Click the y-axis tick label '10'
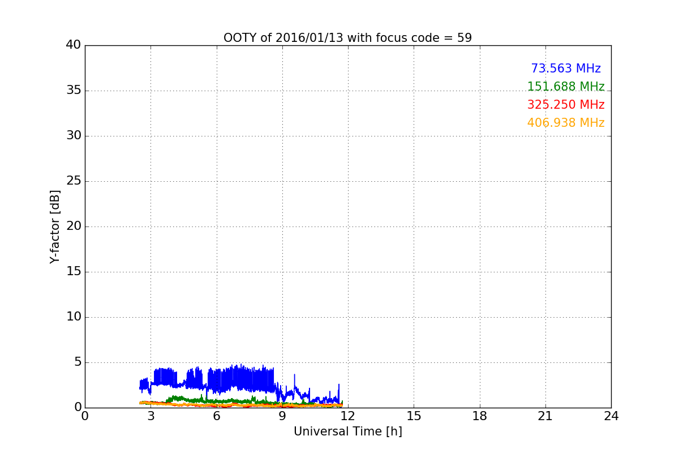Viewport: 679px width, 453px height. (74, 317)
